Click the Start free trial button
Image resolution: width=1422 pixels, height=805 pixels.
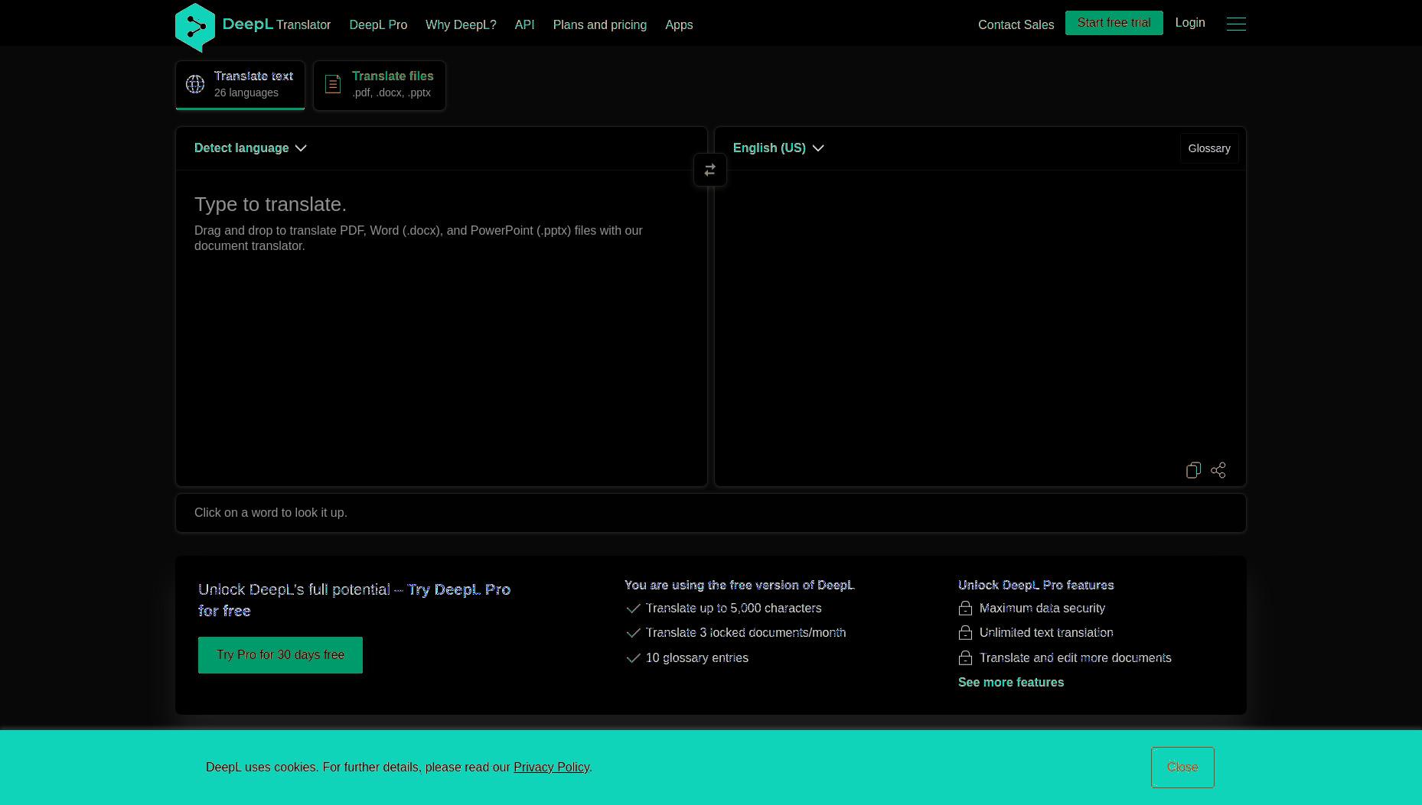[x=1114, y=23]
